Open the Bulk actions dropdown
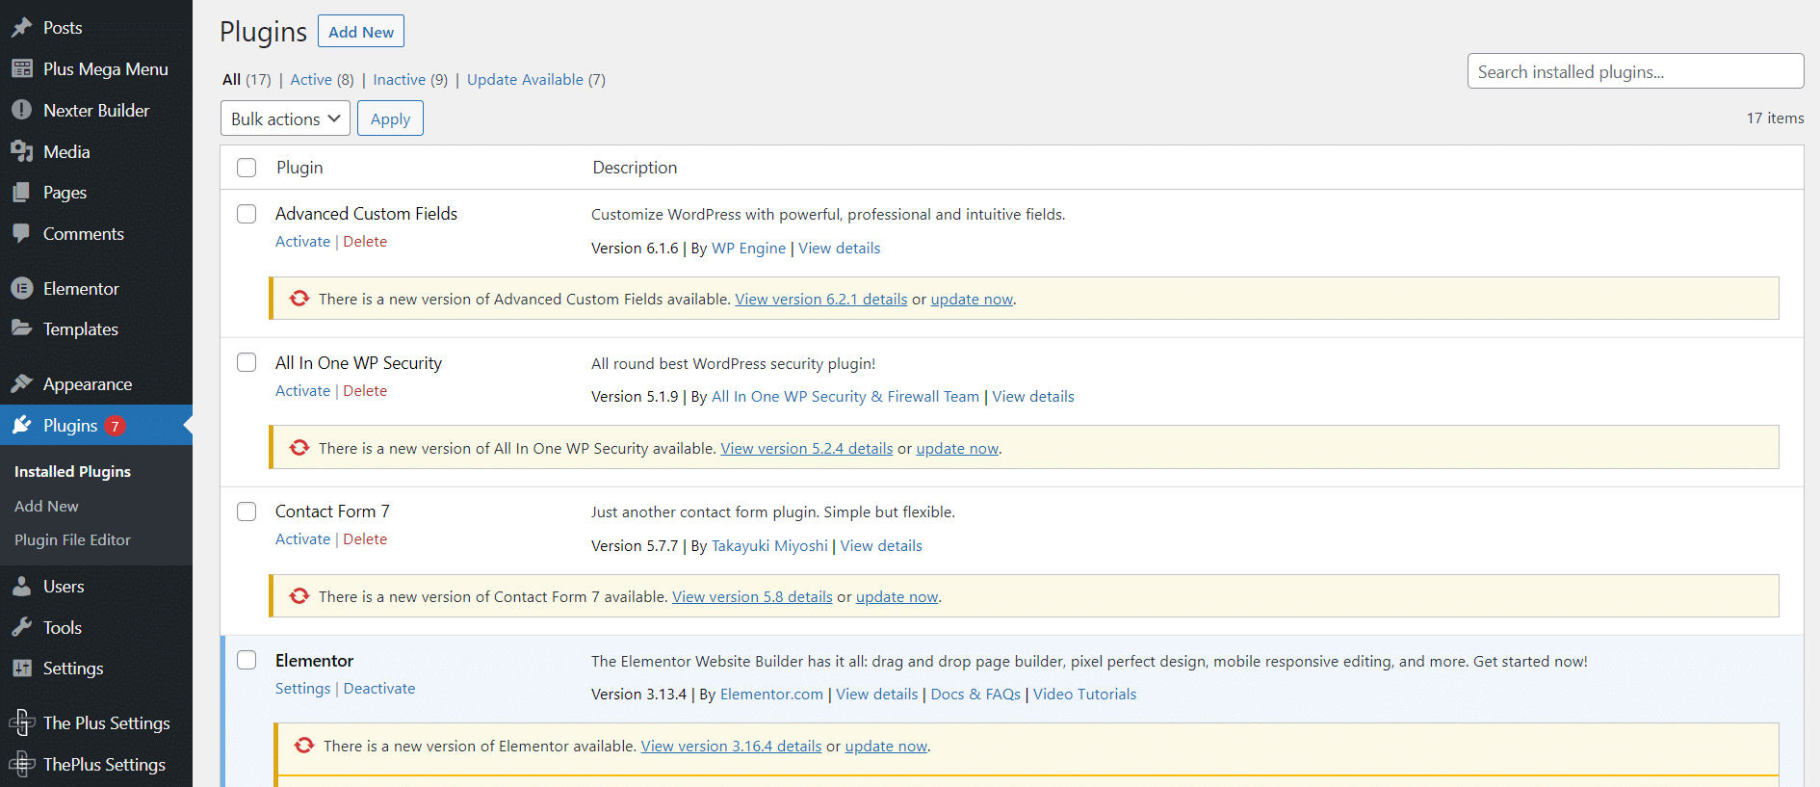The width and height of the screenshot is (1820, 787). tap(285, 118)
